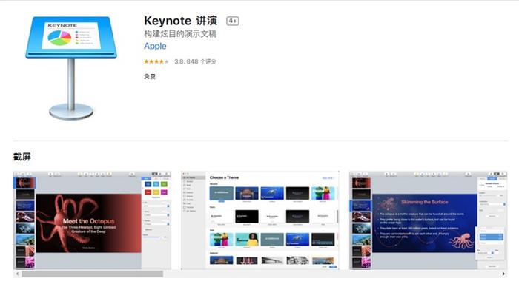Click the 免费 price label
The width and height of the screenshot is (519, 284).
pos(150,77)
